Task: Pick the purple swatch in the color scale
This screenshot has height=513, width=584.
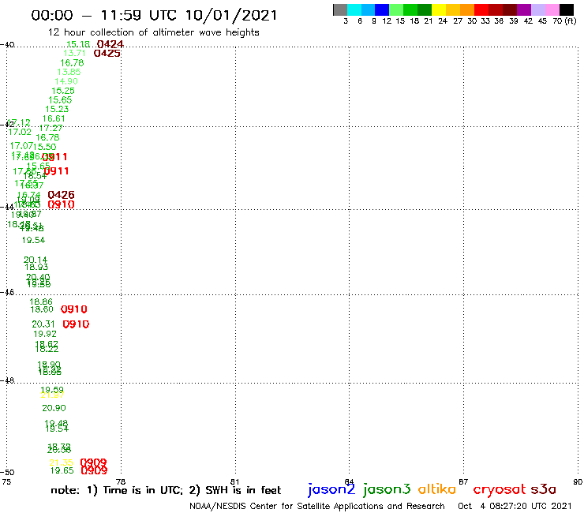Action: click(524, 9)
